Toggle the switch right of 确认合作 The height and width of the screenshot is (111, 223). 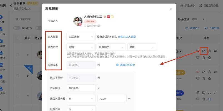(39, 28)
